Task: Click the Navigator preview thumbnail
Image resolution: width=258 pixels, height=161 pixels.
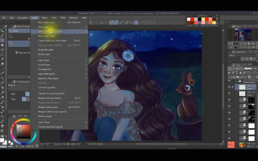Action: click(x=243, y=35)
